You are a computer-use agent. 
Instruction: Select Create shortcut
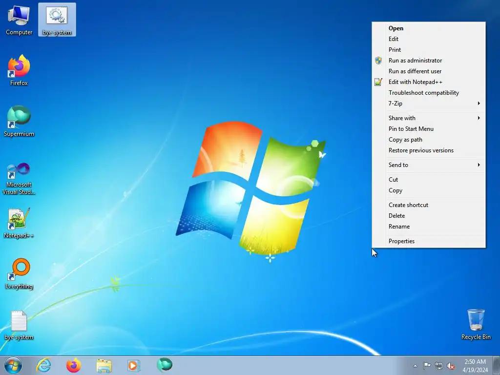(x=429, y=205)
